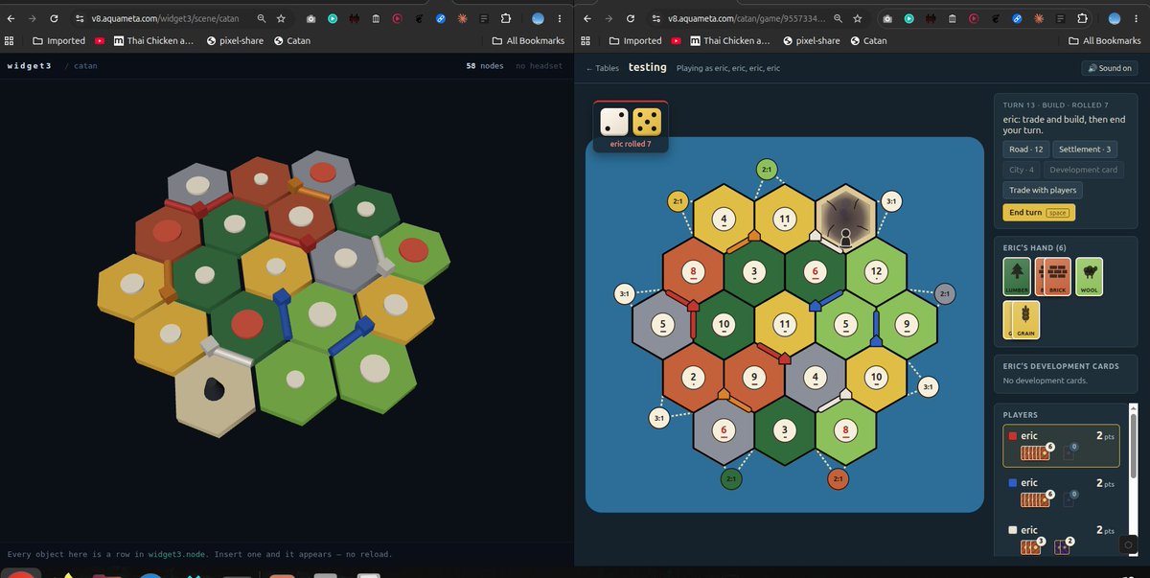Open Imported bookmarks folder in widget3 window
1150x578 pixels.
pos(58,41)
